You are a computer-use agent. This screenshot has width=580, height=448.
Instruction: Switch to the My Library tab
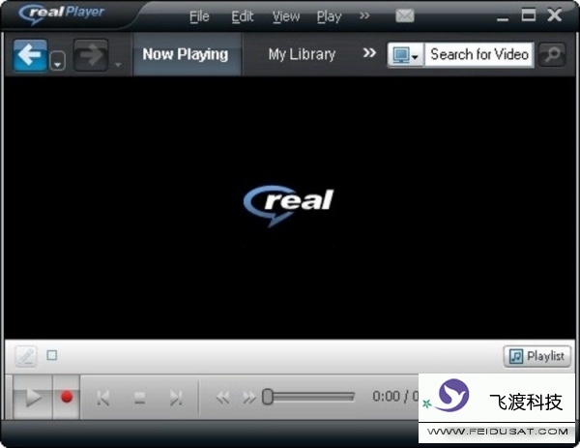pos(302,54)
